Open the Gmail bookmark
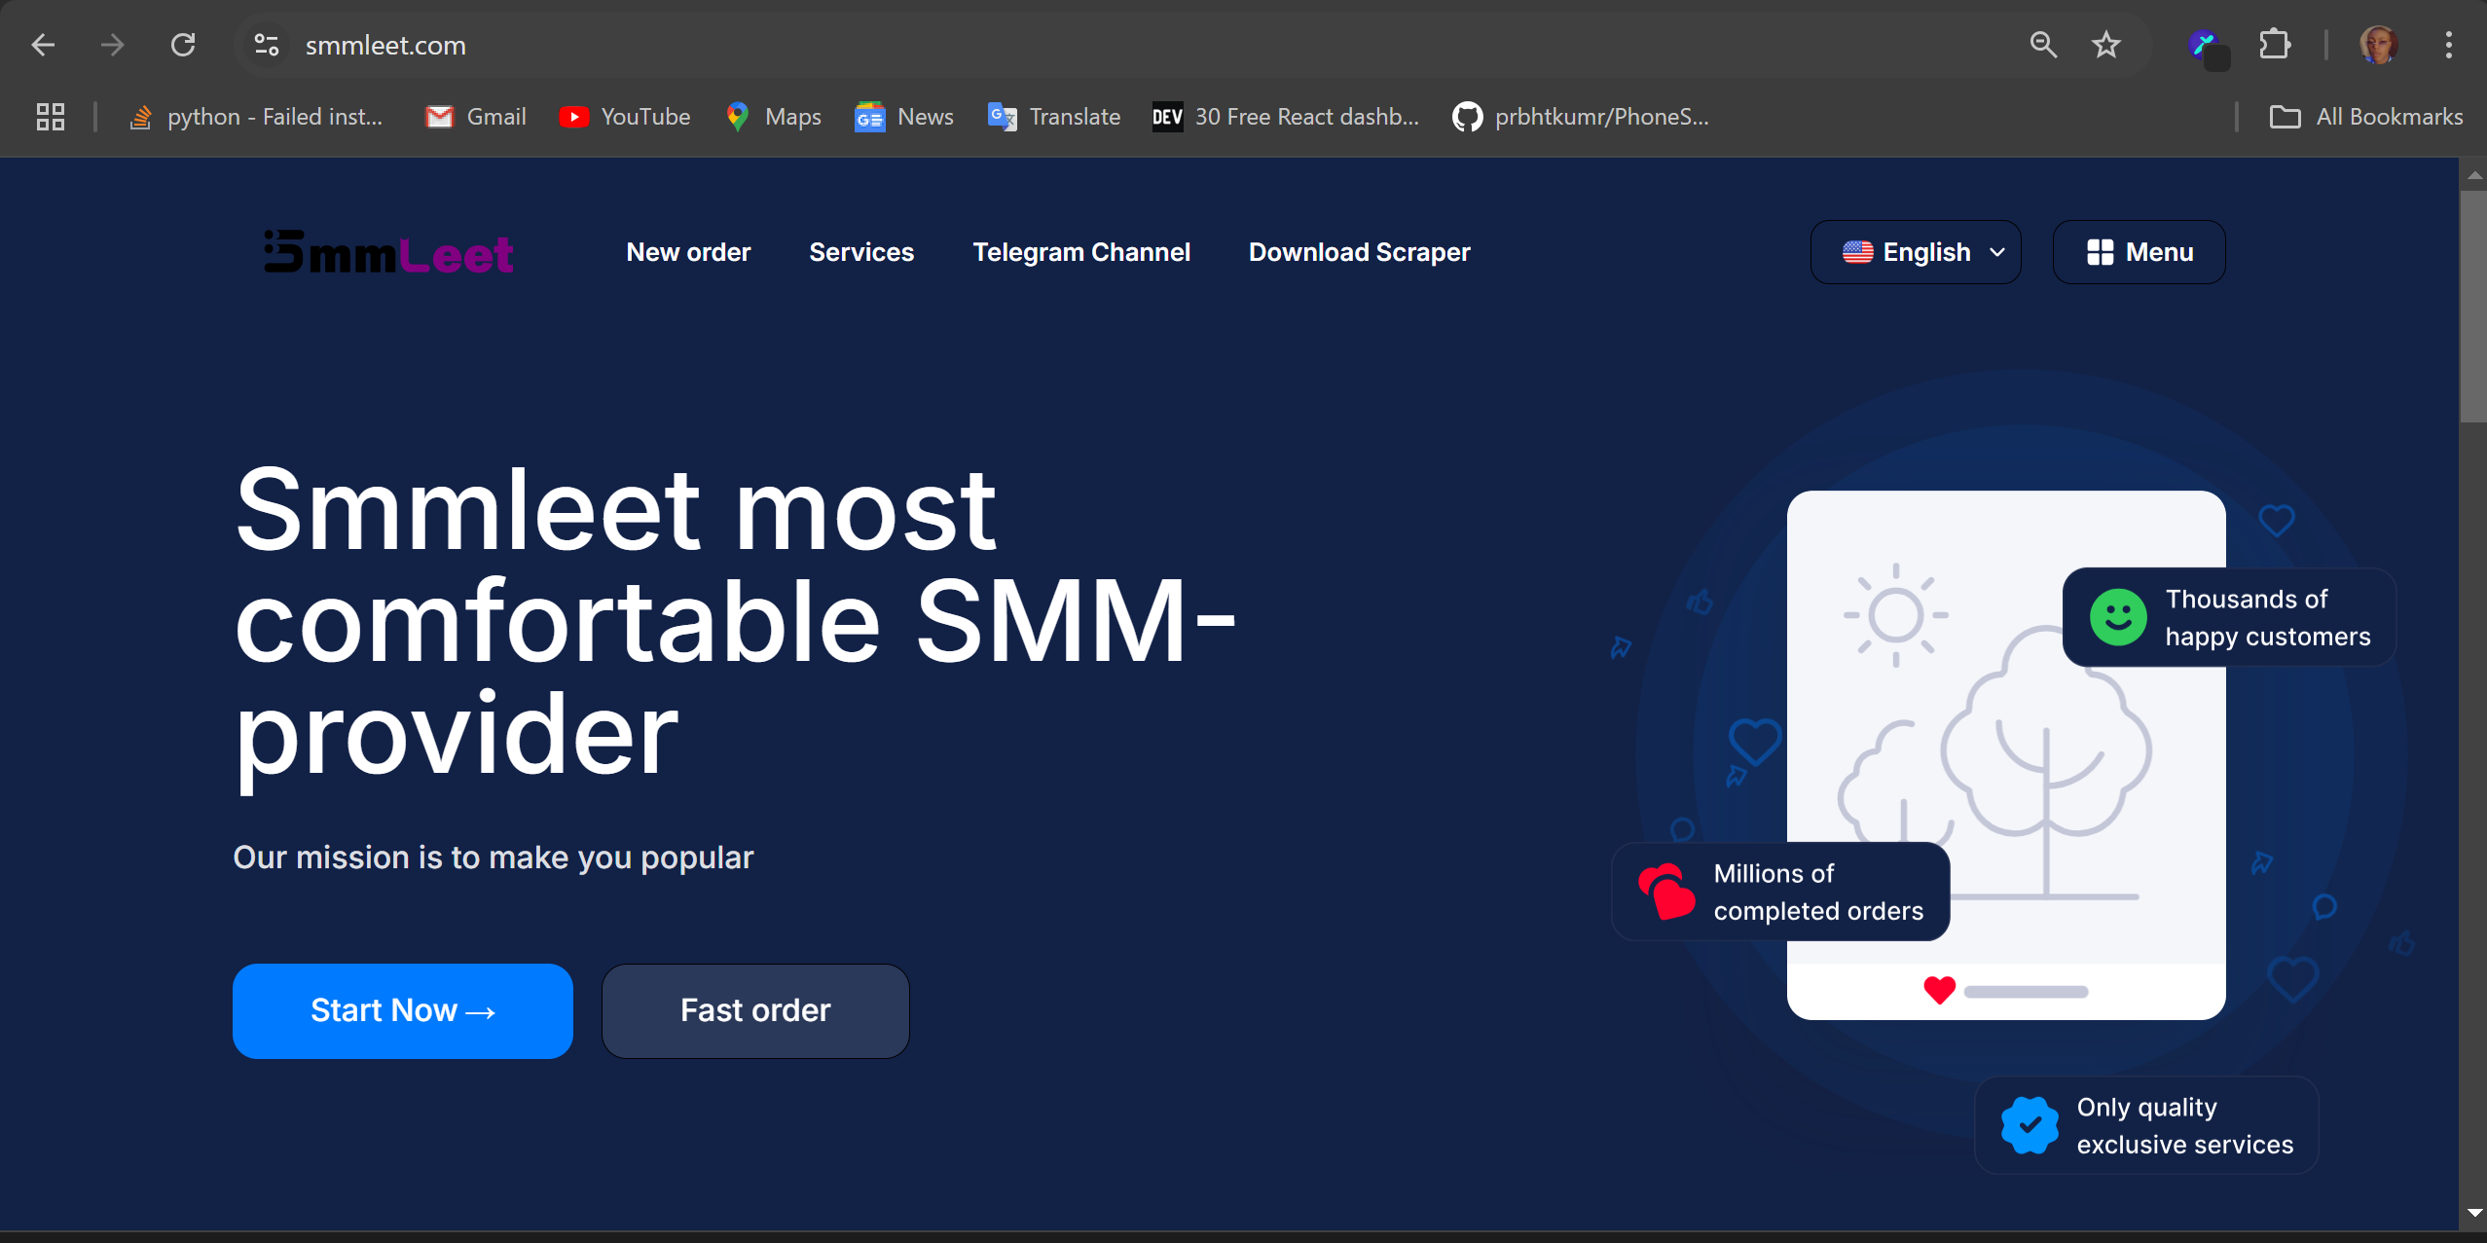Viewport: 2487px width, 1243px height. 476,117
